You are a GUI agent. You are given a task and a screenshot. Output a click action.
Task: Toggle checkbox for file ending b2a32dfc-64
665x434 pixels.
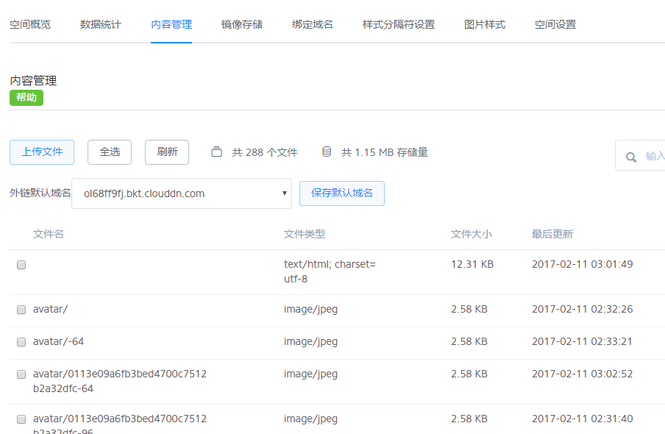click(x=21, y=374)
